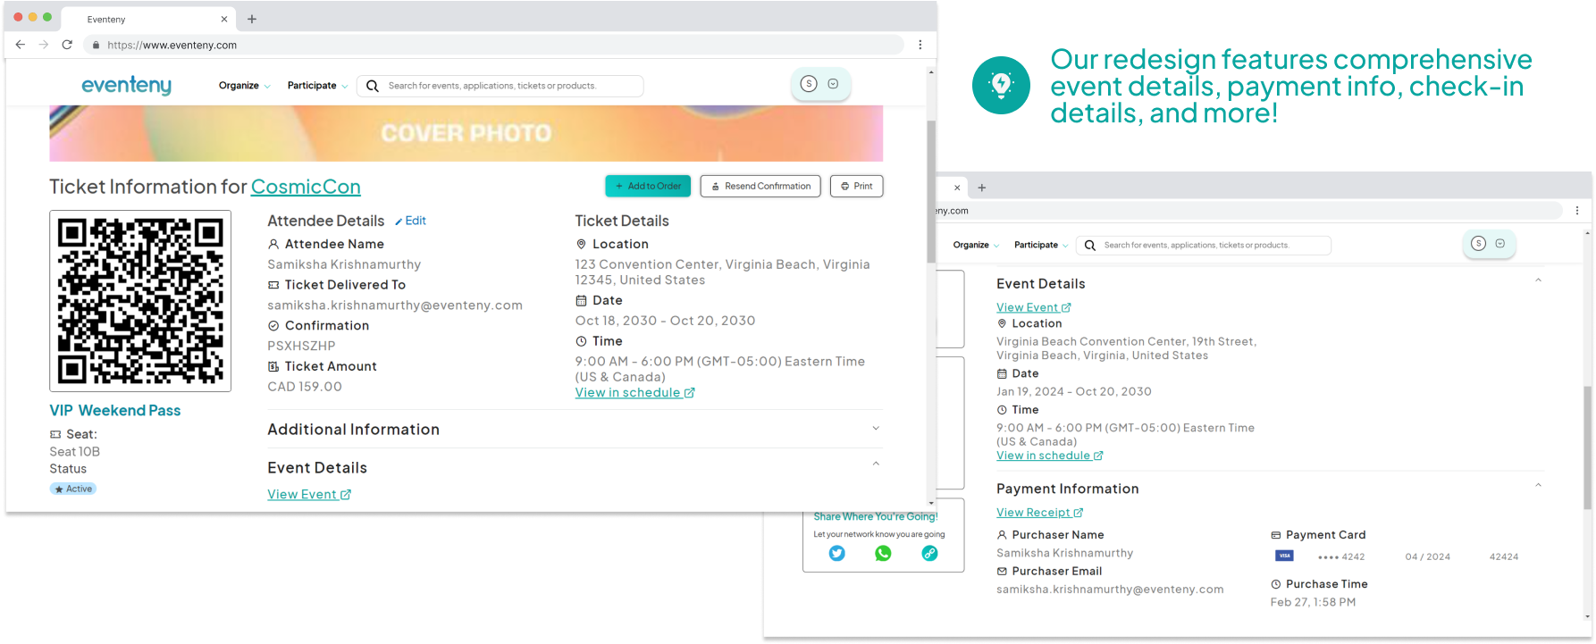Click the Resend Confirmation button
The image size is (1596, 644).
(760, 186)
